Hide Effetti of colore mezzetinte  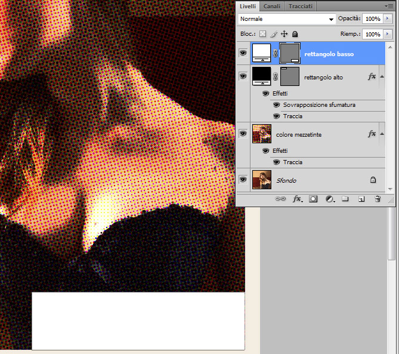coord(265,151)
